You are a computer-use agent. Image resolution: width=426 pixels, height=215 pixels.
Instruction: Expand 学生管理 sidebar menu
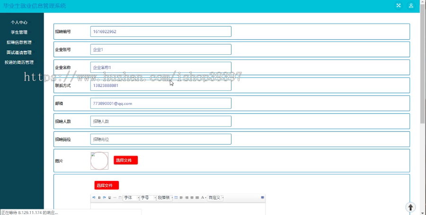(19, 32)
